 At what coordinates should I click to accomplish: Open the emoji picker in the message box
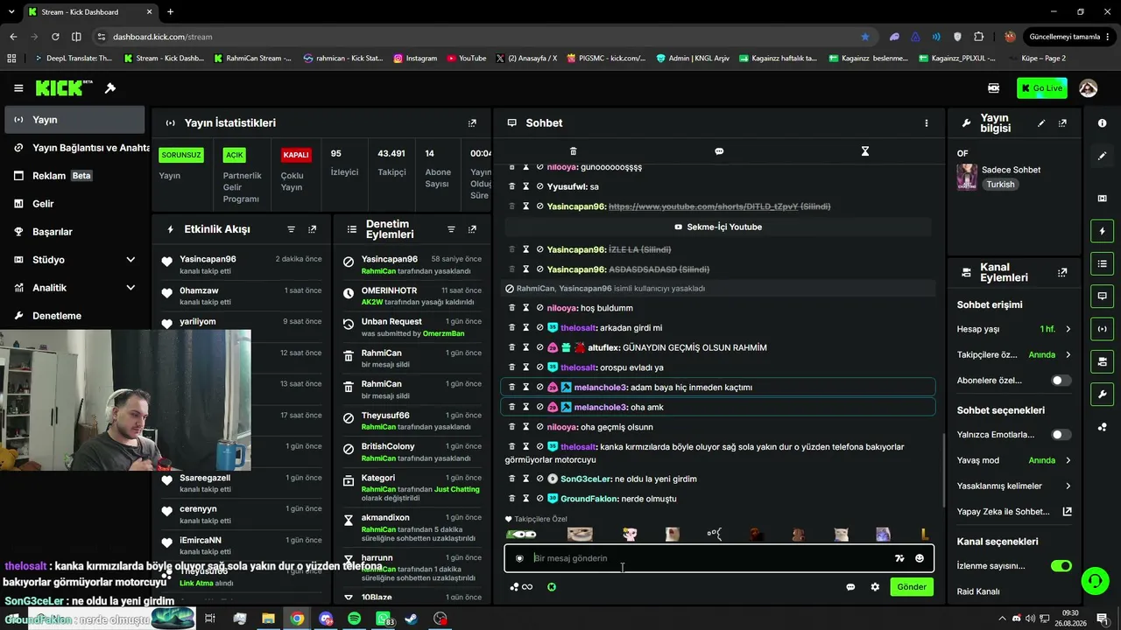click(x=920, y=558)
